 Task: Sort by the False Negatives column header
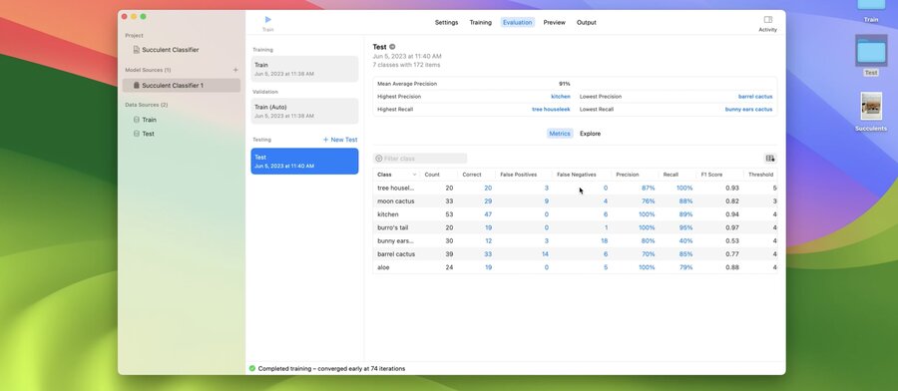(x=576, y=175)
